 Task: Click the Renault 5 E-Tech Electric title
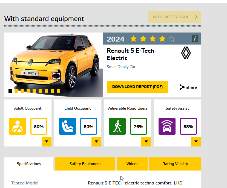coord(130,54)
